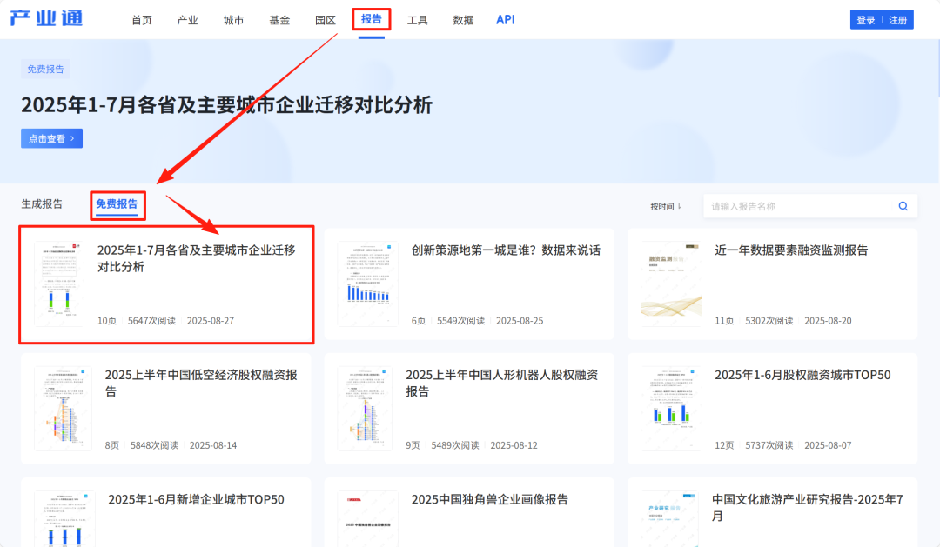The image size is (940, 547).
Task: Open thumbnail of 中国文化旅游产业研究报告
Action: click(669, 519)
